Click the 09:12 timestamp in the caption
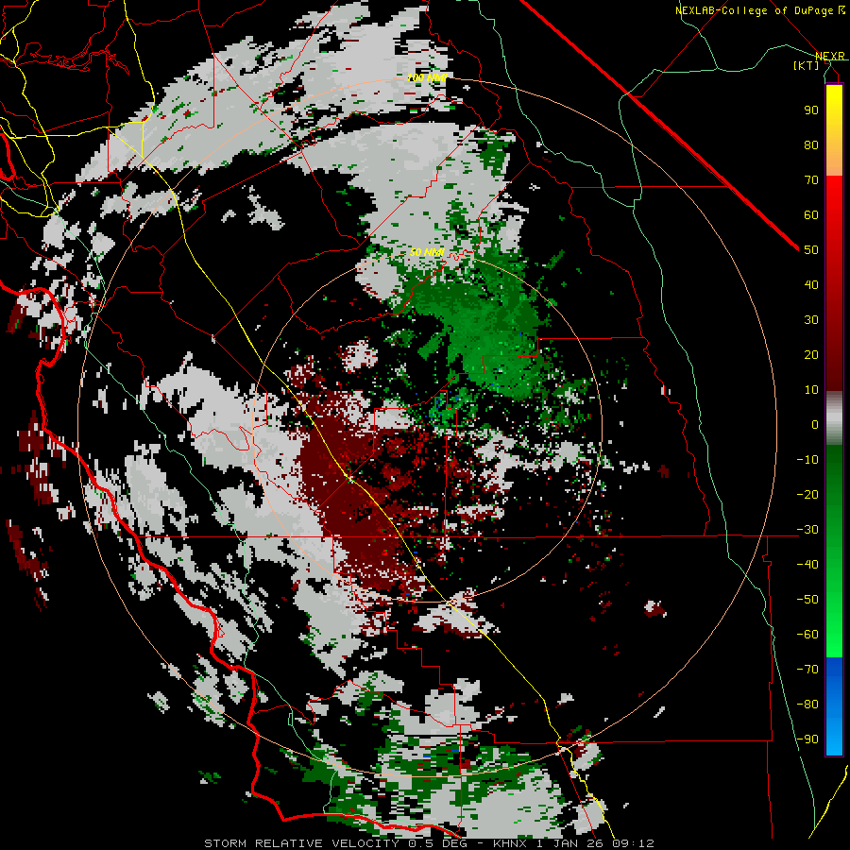This screenshot has height=850, width=850. pos(633,843)
